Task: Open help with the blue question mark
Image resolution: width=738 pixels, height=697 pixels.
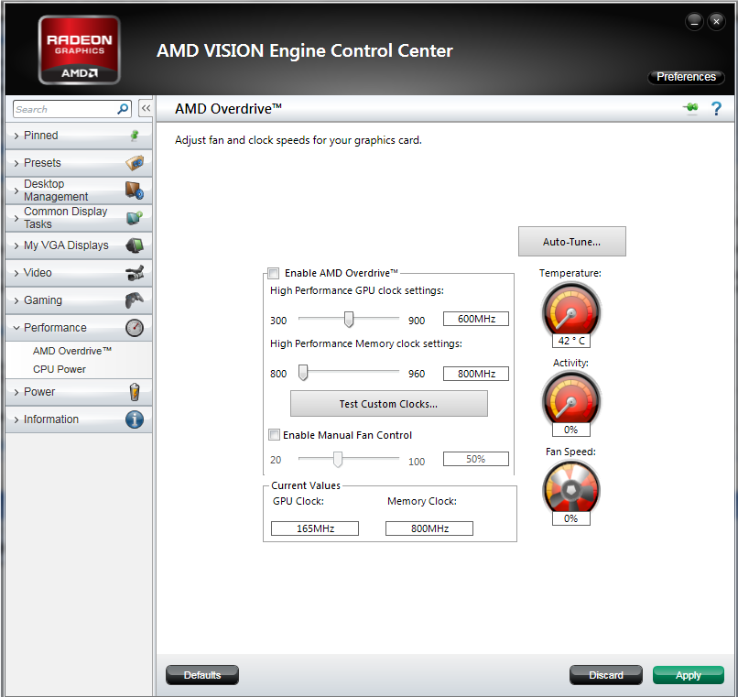Action: [716, 109]
